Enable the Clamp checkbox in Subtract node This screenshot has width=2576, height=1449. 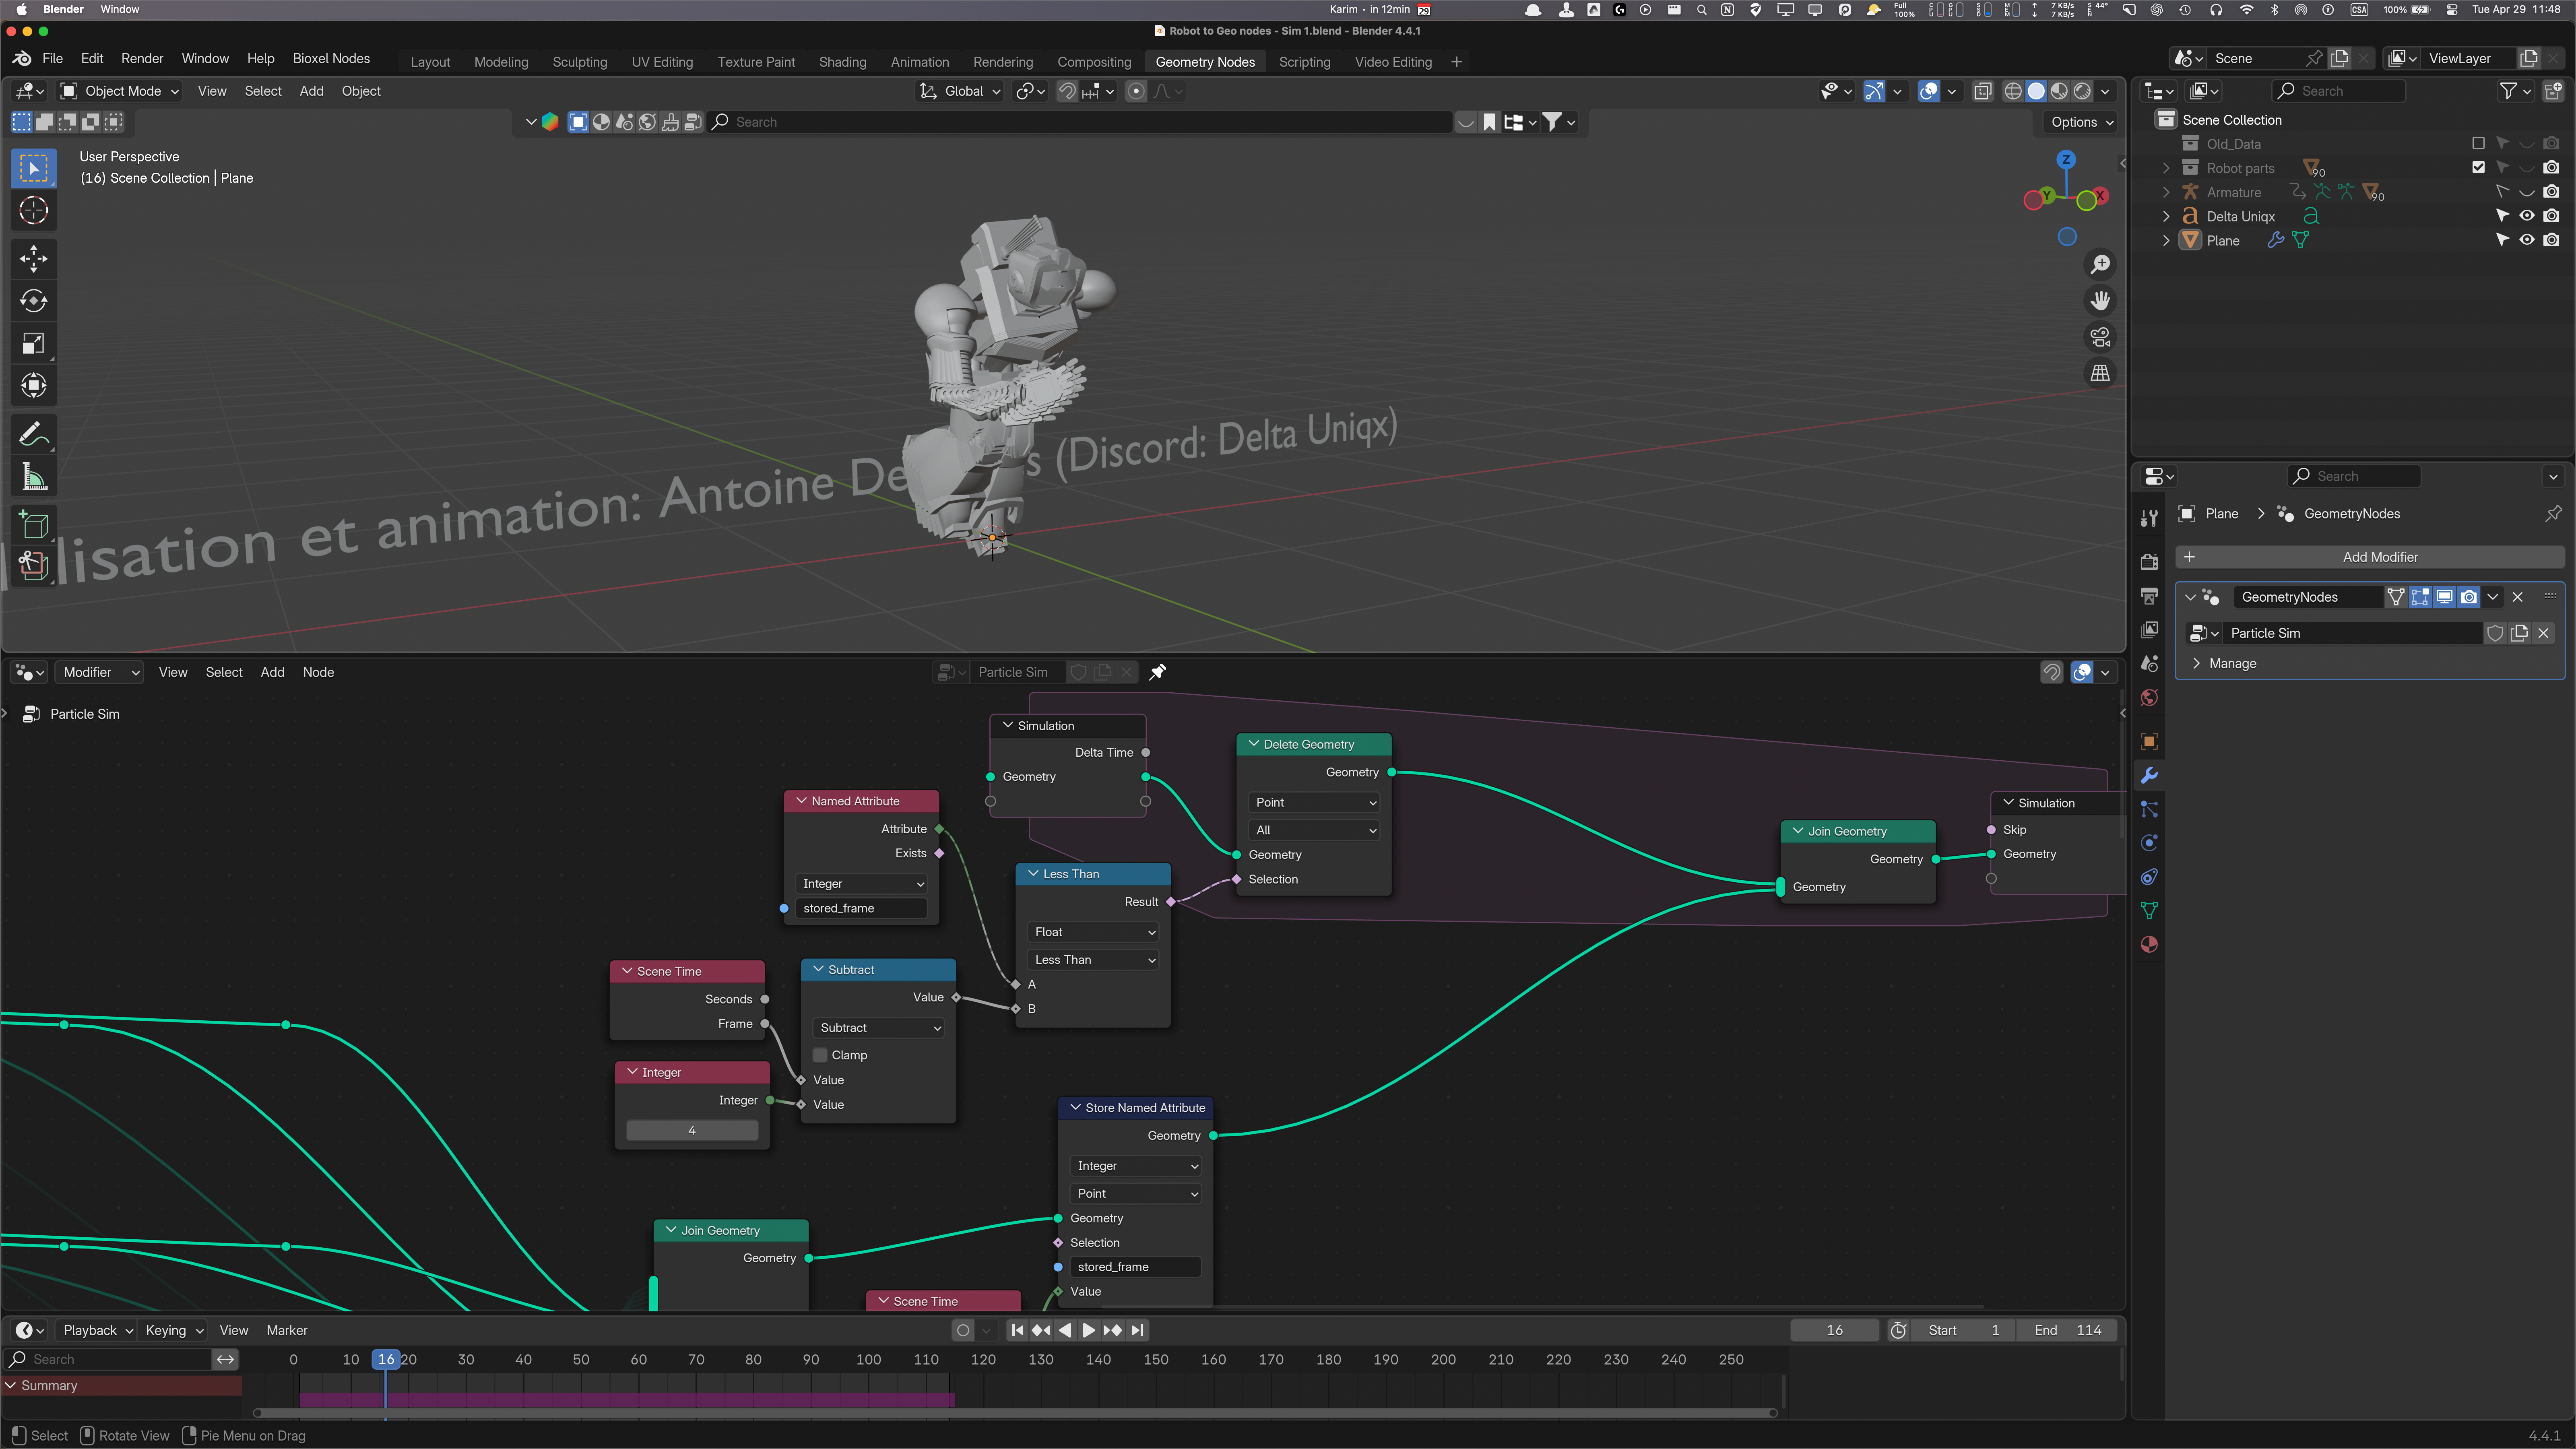click(820, 1055)
